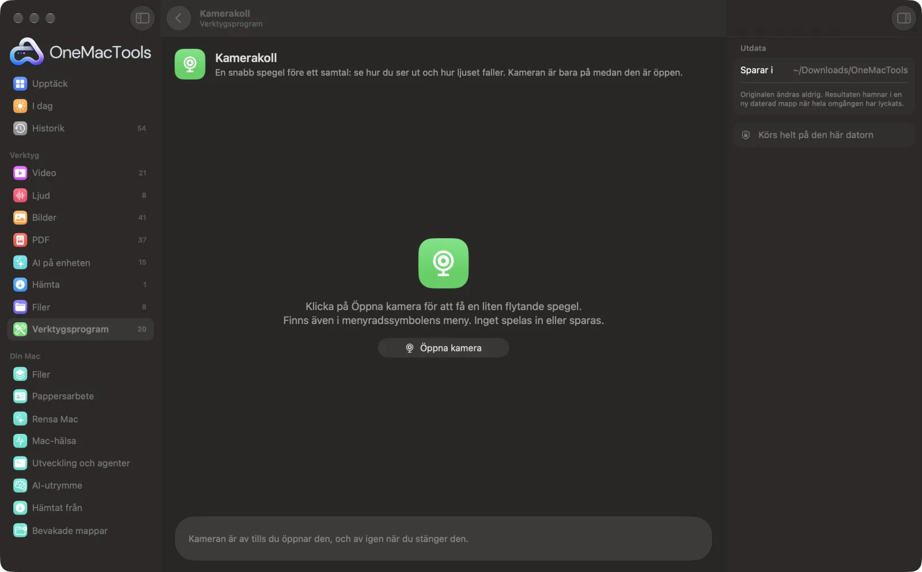Viewport: 922px width, 572px height.
Task: Click the Utdata heading
Action: click(753, 48)
